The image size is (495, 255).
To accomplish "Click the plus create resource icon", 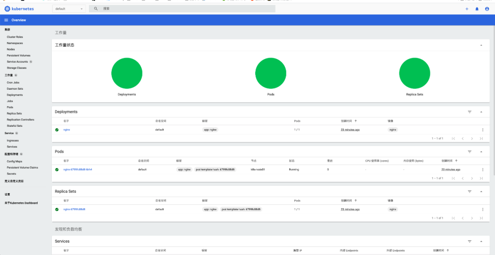I will [x=467, y=9].
